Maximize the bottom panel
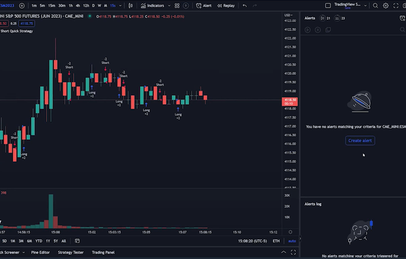406x259 pixels. click(294, 252)
